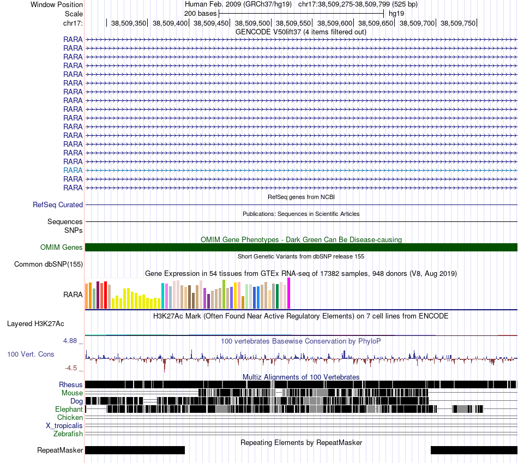Click the 'Common dbSNP(155)' track label
This screenshot has width=518, height=463.
(48, 264)
